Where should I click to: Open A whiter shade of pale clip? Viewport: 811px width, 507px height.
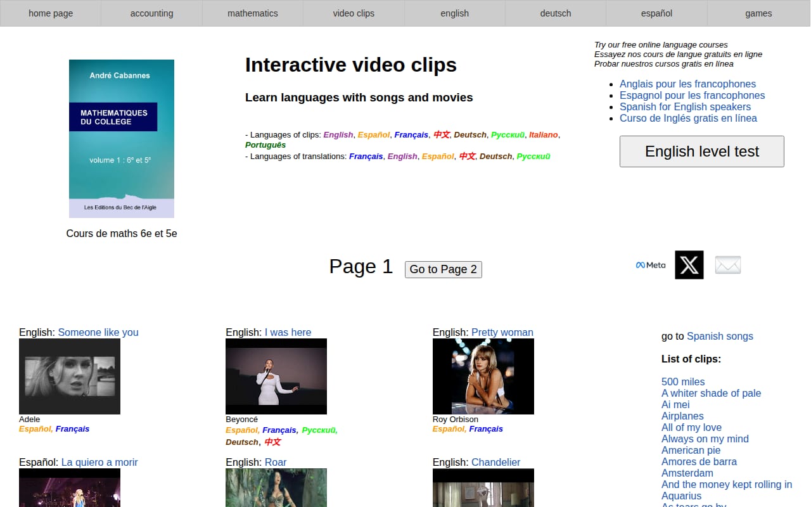(x=711, y=393)
